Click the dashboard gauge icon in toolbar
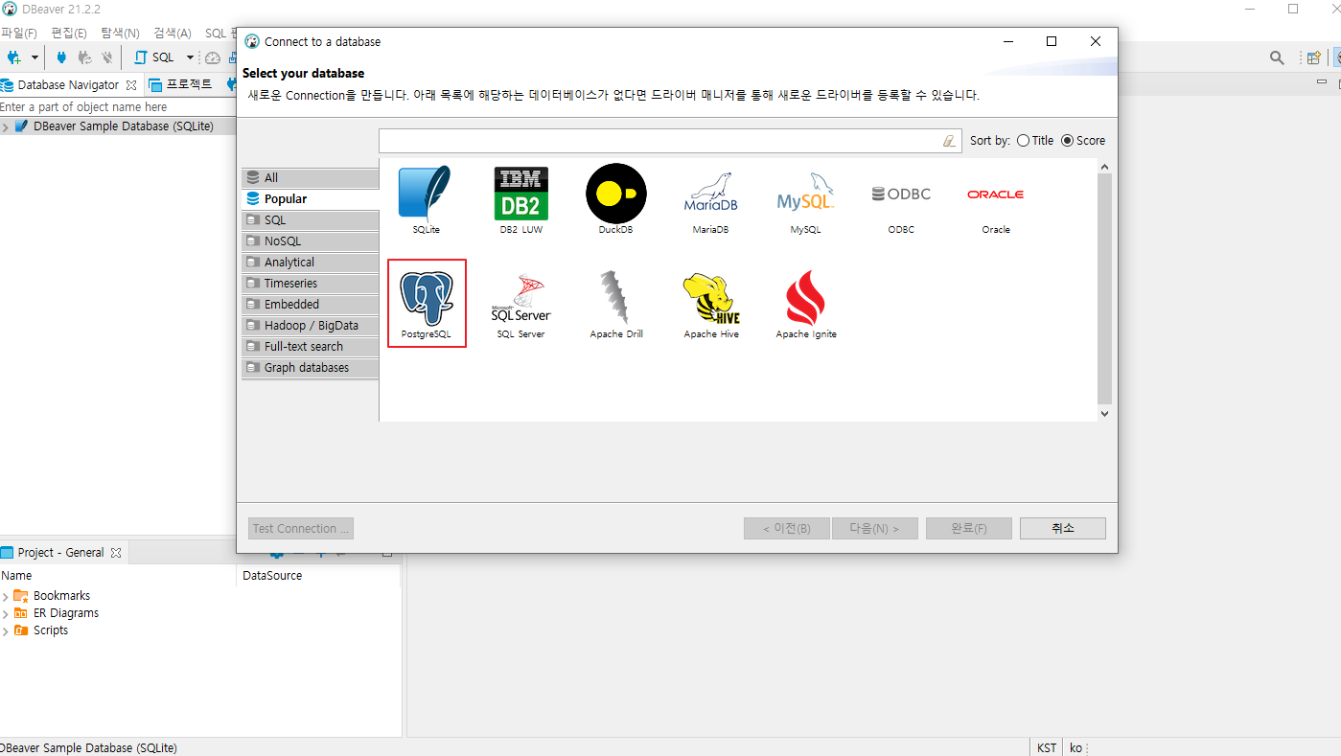This screenshot has height=756, width=1341. click(213, 57)
